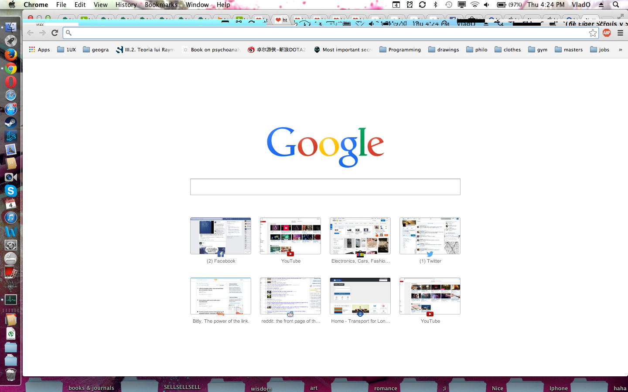Open the Adblock Plus extension
The image size is (628, 392).
click(607, 33)
